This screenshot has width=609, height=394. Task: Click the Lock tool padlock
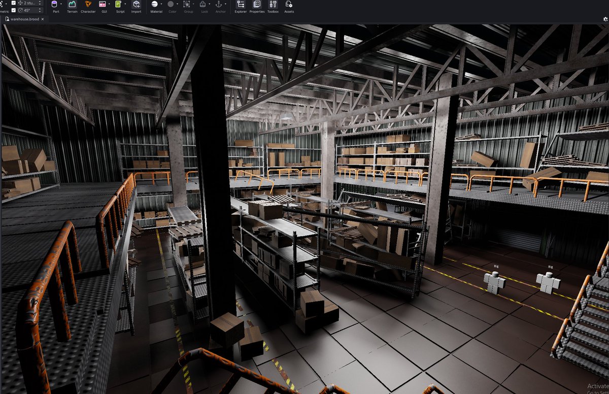click(x=203, y=4)
